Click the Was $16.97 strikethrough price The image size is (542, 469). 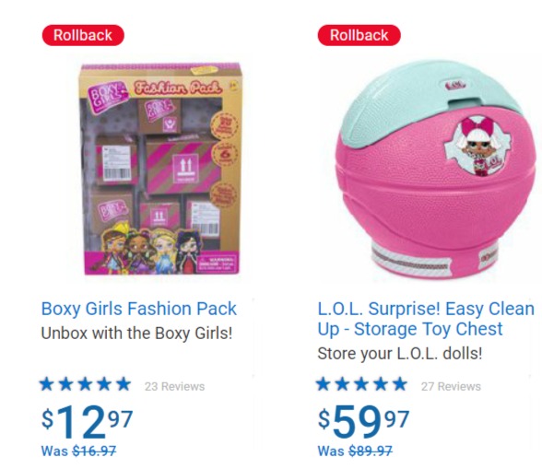tap(78, 451)
